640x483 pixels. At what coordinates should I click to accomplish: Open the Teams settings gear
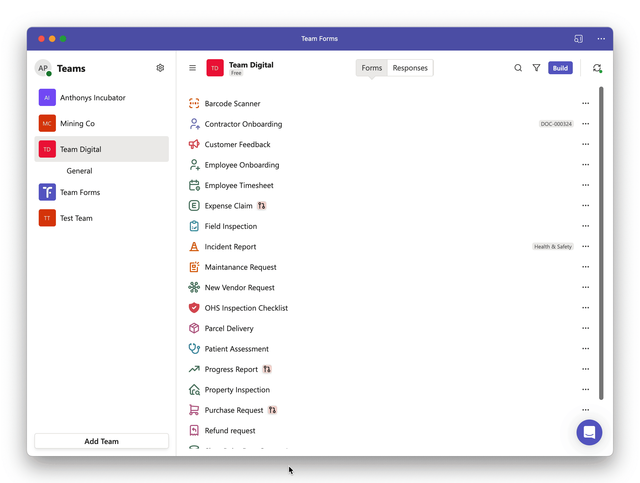(x=160, y=68)
